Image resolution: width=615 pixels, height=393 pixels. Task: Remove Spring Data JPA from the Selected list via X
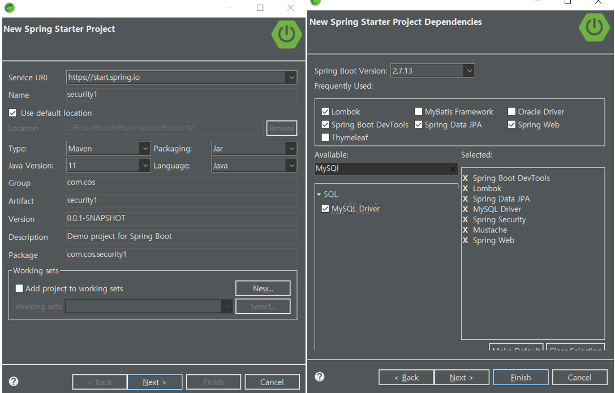pos(465,199)
